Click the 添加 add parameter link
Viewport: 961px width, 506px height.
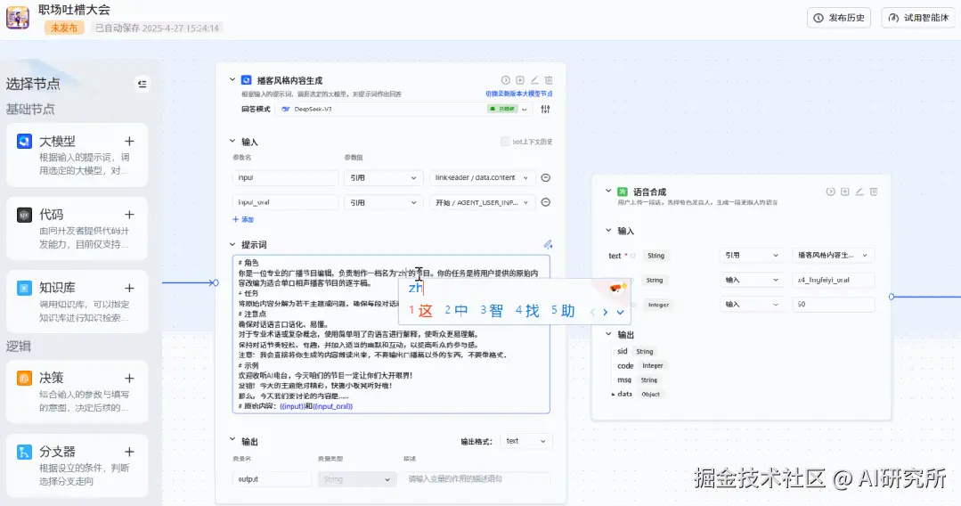(243, 219)
